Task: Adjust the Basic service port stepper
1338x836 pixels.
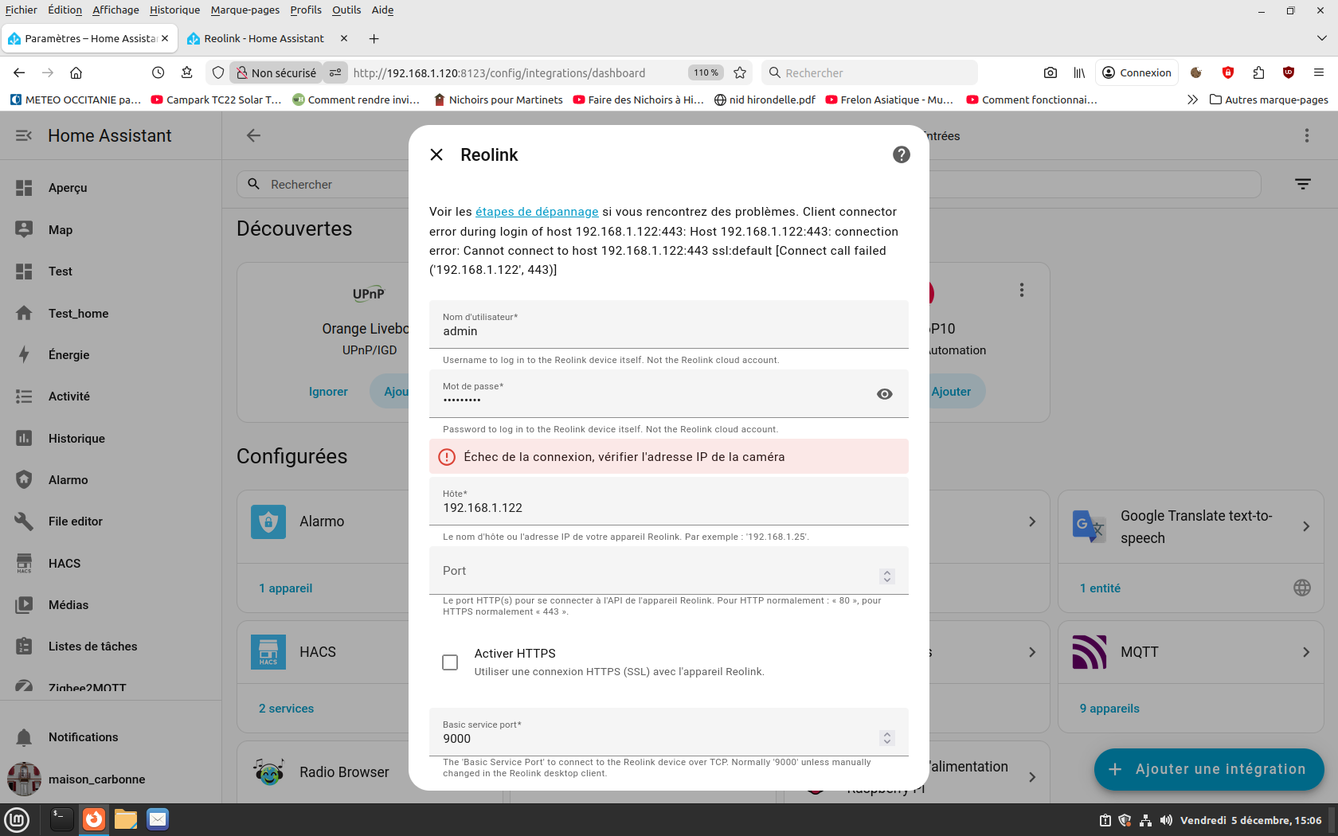Action: [886, 738]
